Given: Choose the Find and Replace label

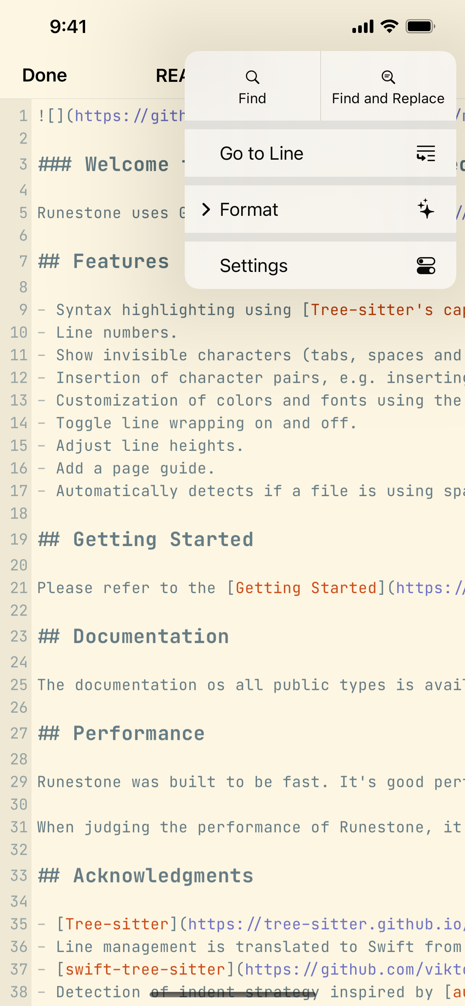Looking at the screenshot, I should (x=388, y=98).
